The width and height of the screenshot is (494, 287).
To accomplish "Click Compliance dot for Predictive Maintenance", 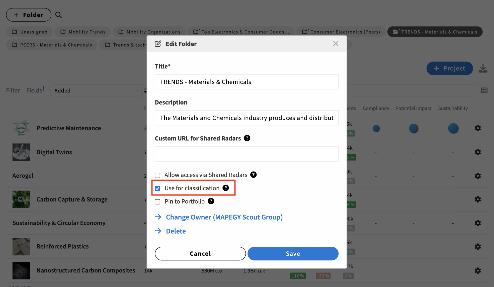I will [376, 128].
